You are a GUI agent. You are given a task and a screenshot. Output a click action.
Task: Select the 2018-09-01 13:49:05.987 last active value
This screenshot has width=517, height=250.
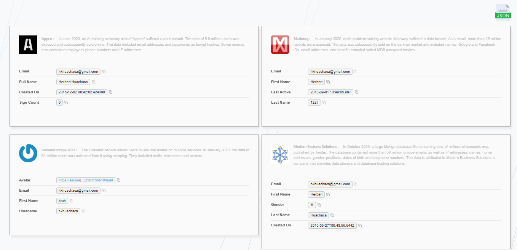click(331, 92)
